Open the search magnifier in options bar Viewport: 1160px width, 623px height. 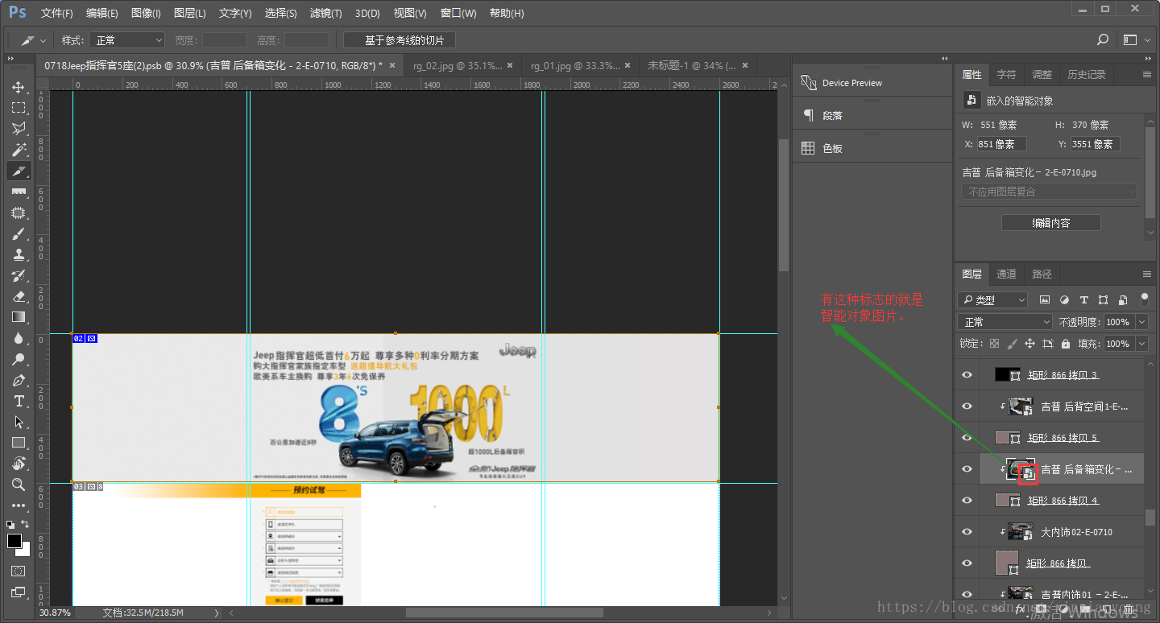(1103, 39)
